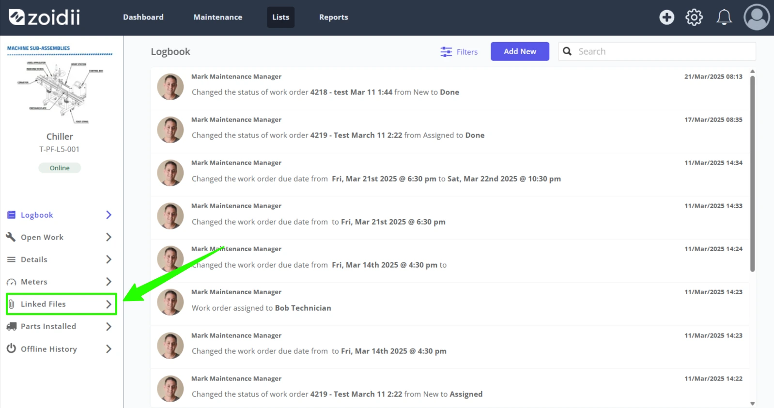Click the logbook vertical scrollbar thumb

(x=752, y=174)
